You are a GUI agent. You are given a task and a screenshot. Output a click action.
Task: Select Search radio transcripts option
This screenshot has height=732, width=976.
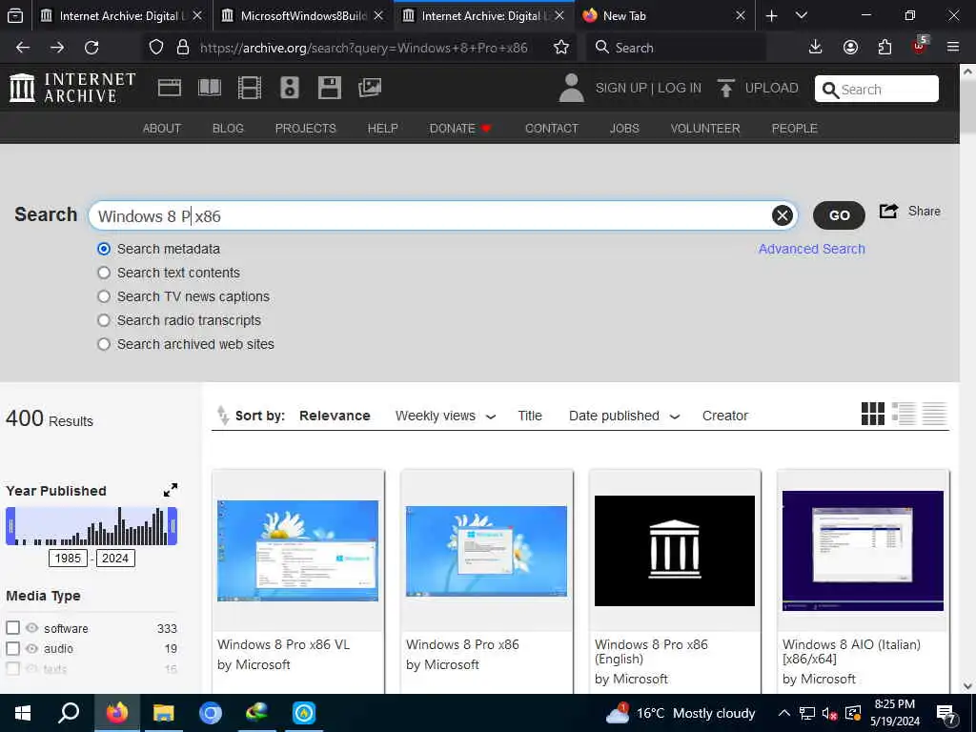pyautogui.click(x=104, y=320)
